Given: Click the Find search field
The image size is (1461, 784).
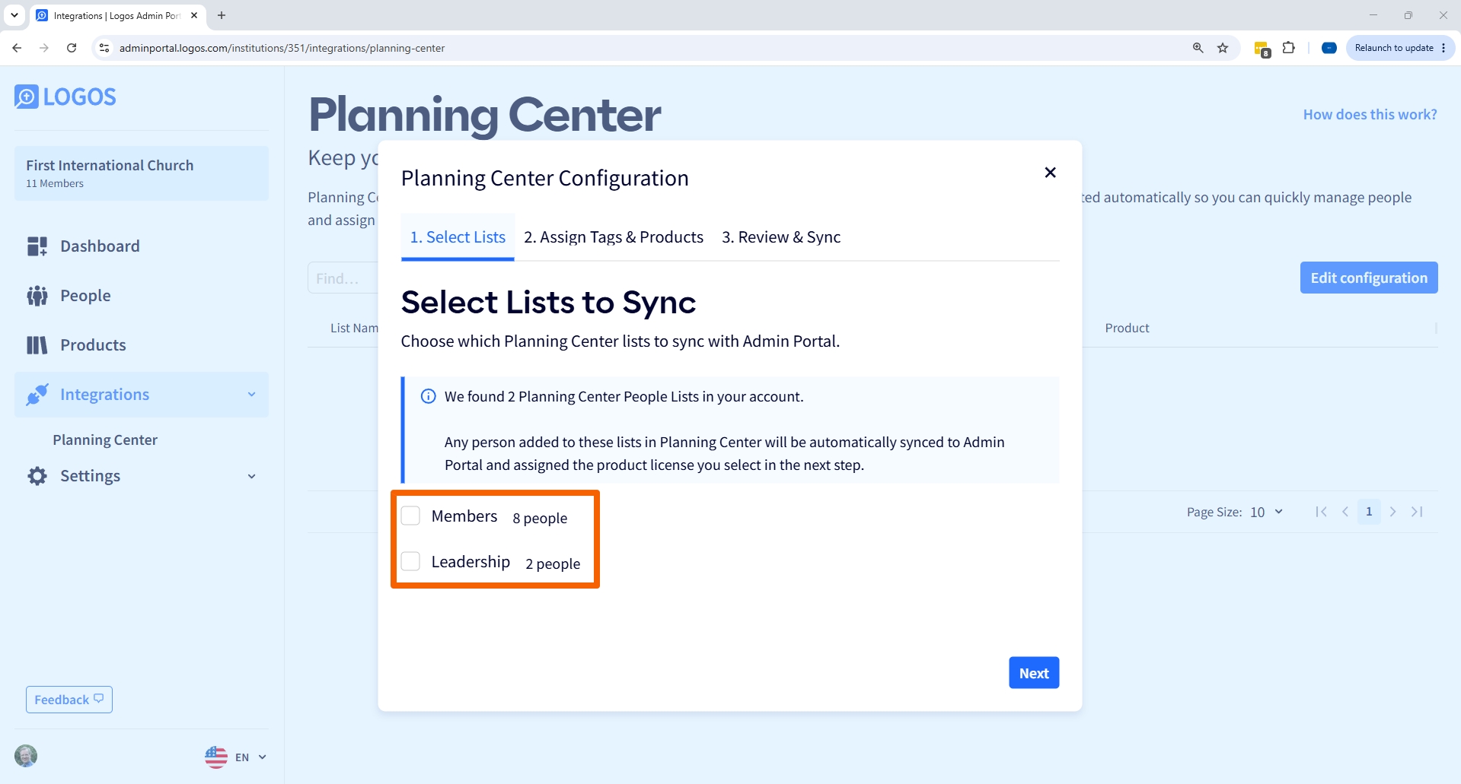Looking at the screenshot, I should 343,278.
